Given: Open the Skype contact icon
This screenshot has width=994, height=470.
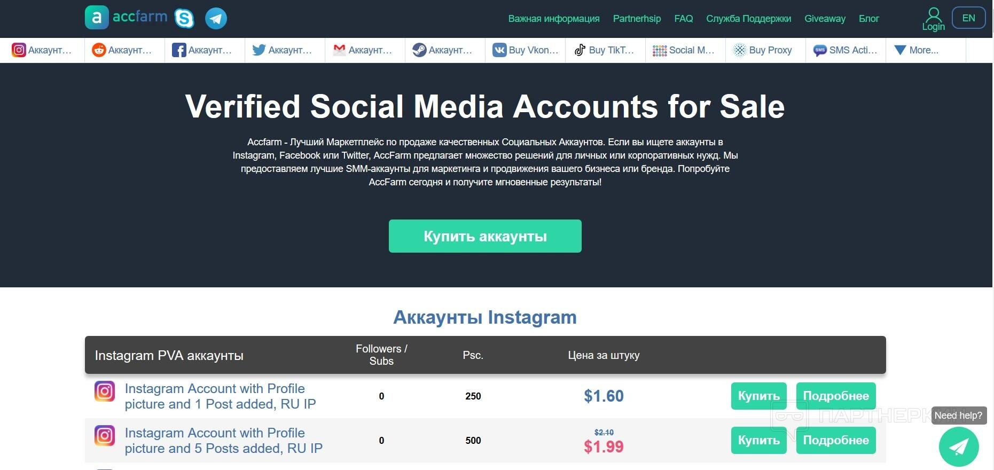Looking at the screenshot, I should (x=184, y=18).
